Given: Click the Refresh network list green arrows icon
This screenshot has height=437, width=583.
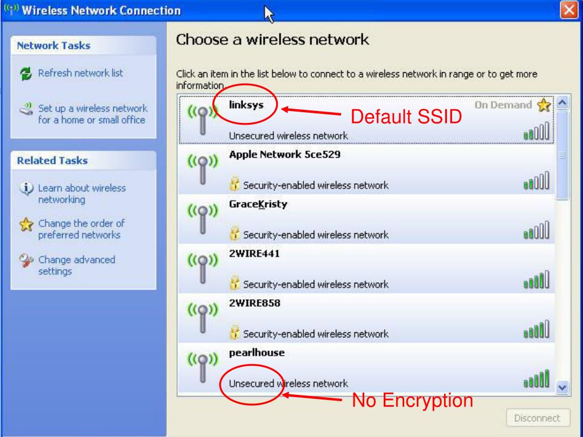Looking at the screenshot, I should point(26,73).
